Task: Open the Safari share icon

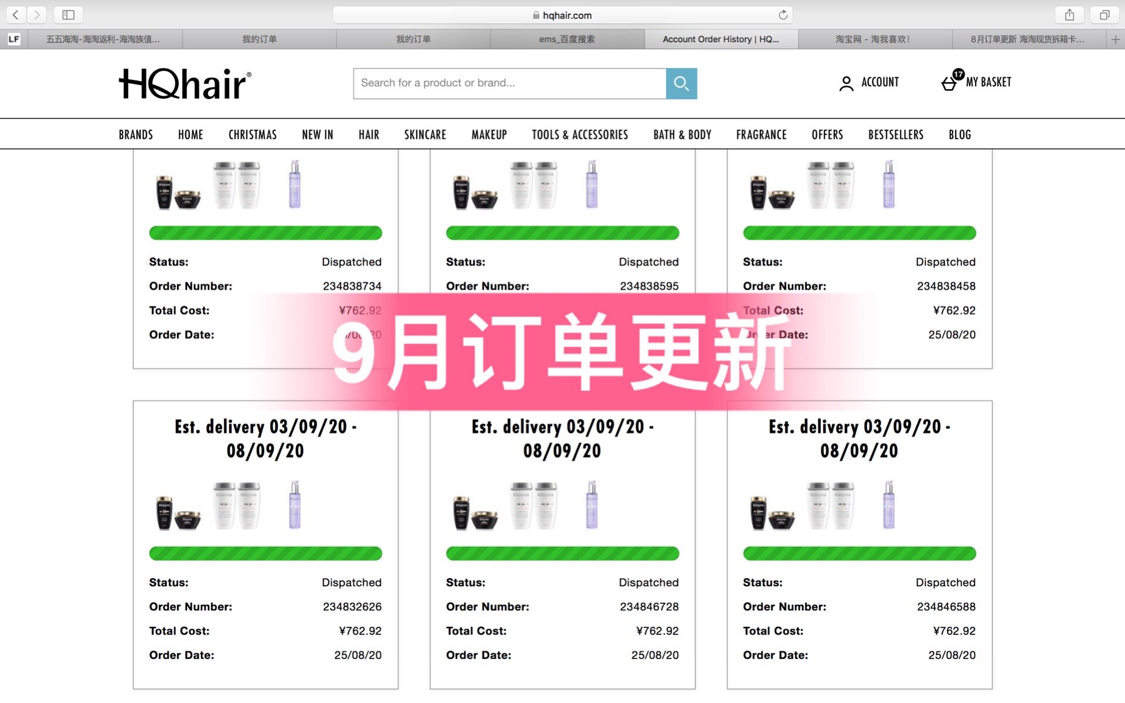Action: pyautogui.click(x=1069, y=15)
